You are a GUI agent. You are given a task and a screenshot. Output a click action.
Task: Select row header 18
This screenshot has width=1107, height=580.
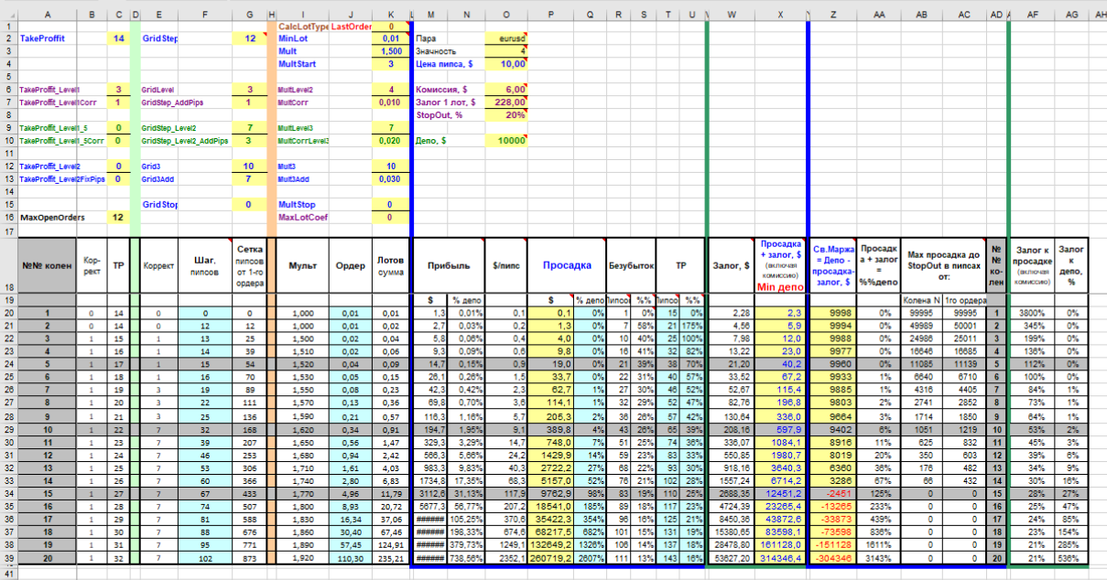point(8,265)
